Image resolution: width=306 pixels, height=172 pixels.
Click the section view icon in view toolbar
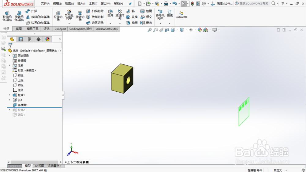coord(167,30)
